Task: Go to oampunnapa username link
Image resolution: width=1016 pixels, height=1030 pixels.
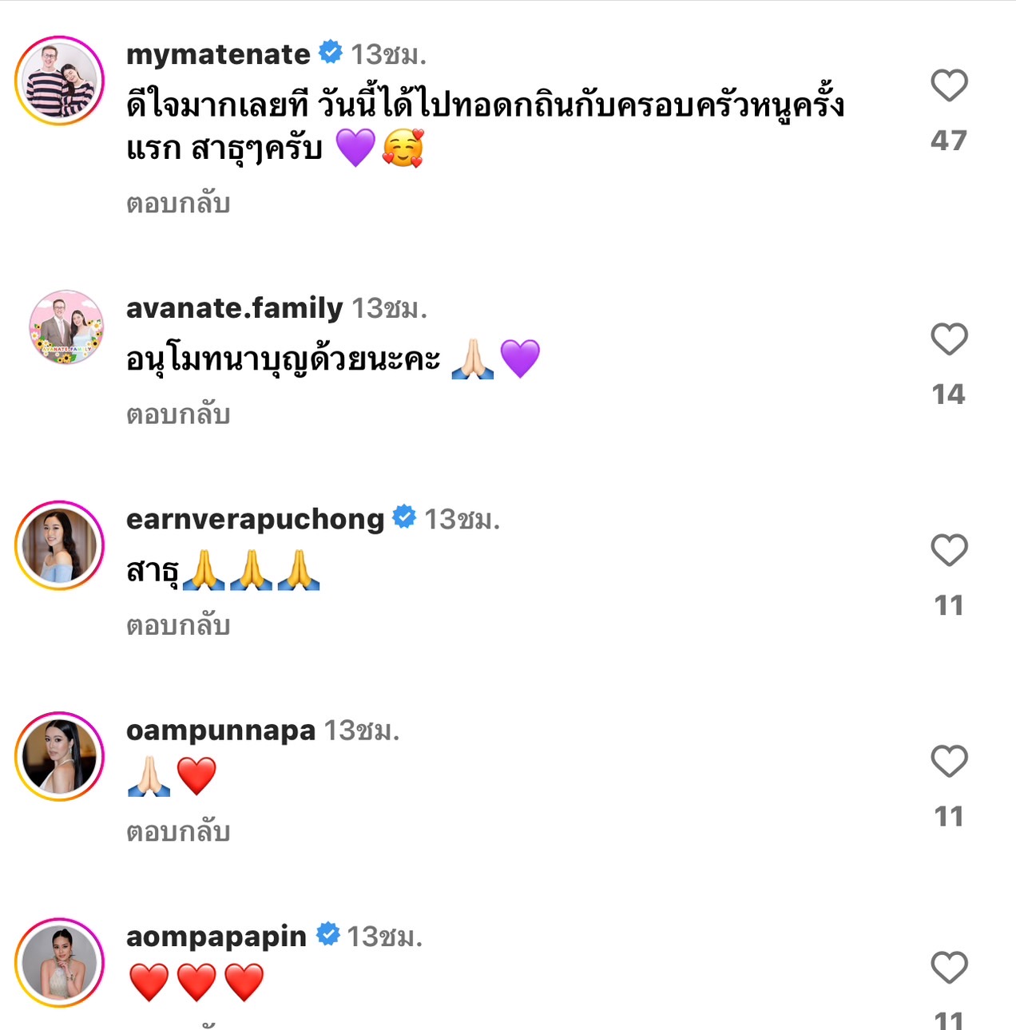Action: [220, 730]
